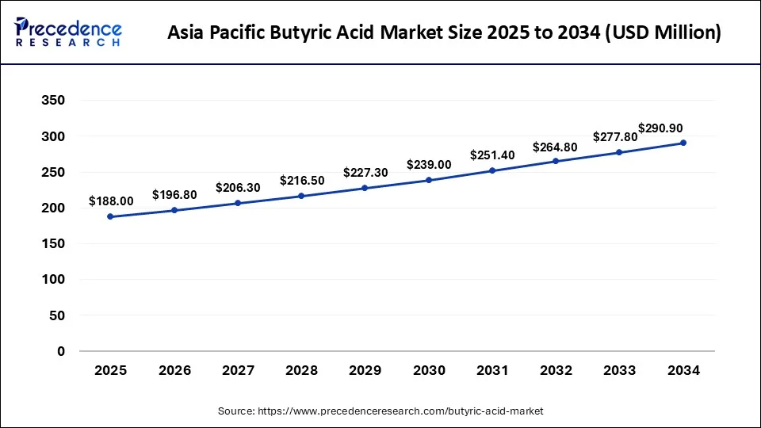Click the 2028 data point marker
Viewport: 761px width, 428px height.
tap(301, 196)
